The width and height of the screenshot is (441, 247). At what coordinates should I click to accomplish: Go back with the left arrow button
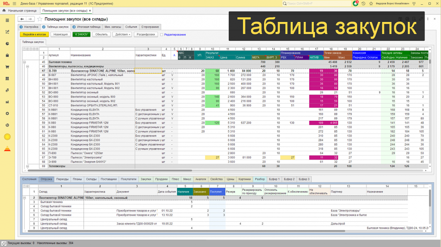pos(22,19)
